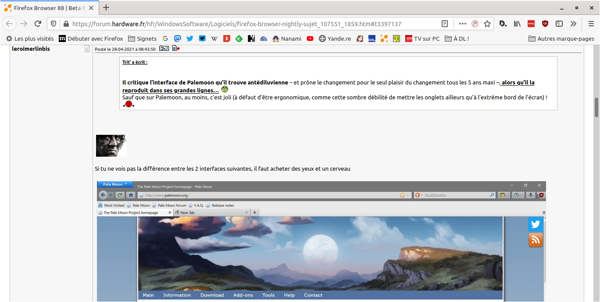Viewport: 600px width, 302px height.
Task: Follow the Trit' a écrit quote link
Action: click(135, 62)
